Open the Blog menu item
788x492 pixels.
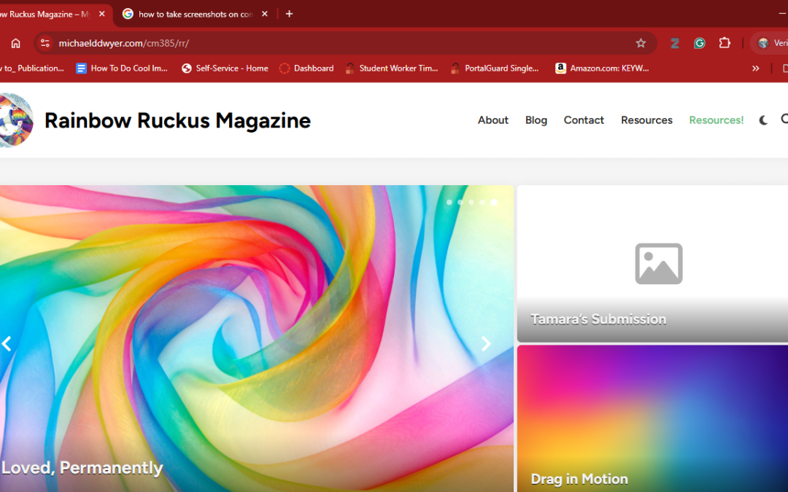pos(536,120)
